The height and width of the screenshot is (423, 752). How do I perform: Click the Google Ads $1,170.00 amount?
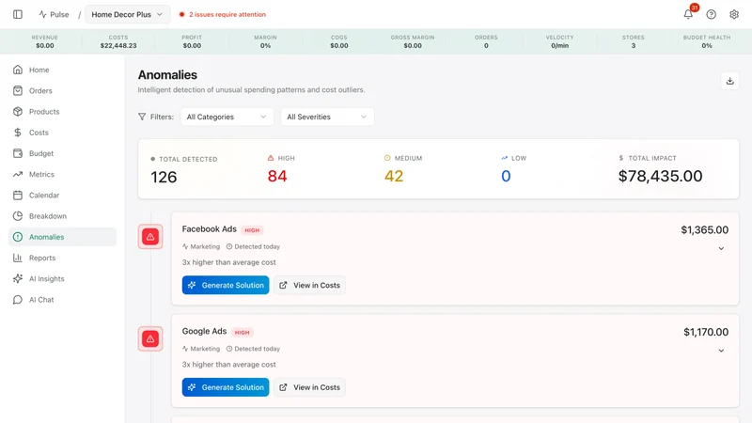click(x=706, y=332)
